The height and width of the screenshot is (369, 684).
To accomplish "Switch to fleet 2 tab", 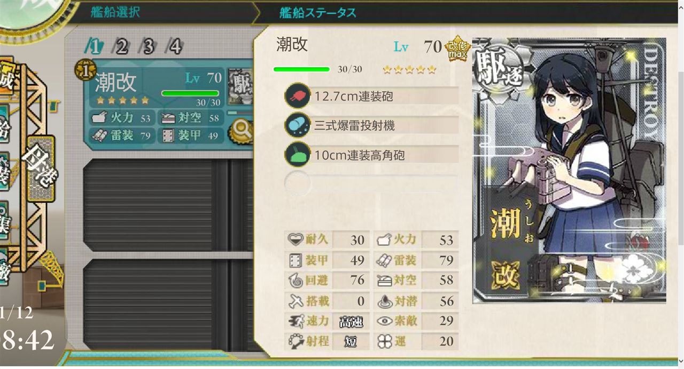I will tap(121, 47).
